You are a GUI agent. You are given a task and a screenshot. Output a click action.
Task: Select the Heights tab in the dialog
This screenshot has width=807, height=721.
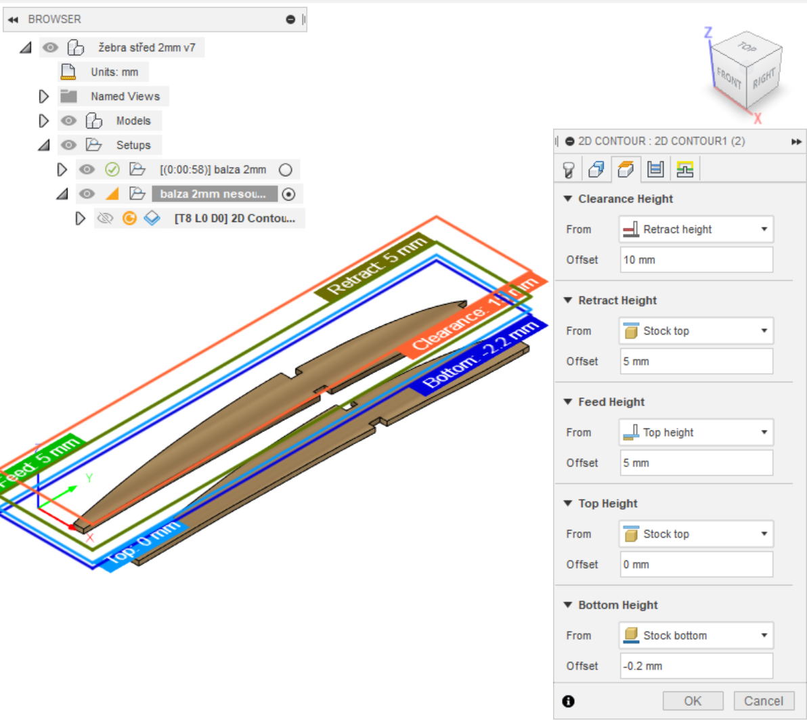[626, 169]
